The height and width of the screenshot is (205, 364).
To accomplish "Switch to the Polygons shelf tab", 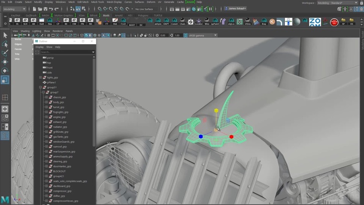I will 143,15.
